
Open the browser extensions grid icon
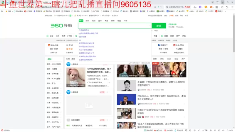[217, 7]
